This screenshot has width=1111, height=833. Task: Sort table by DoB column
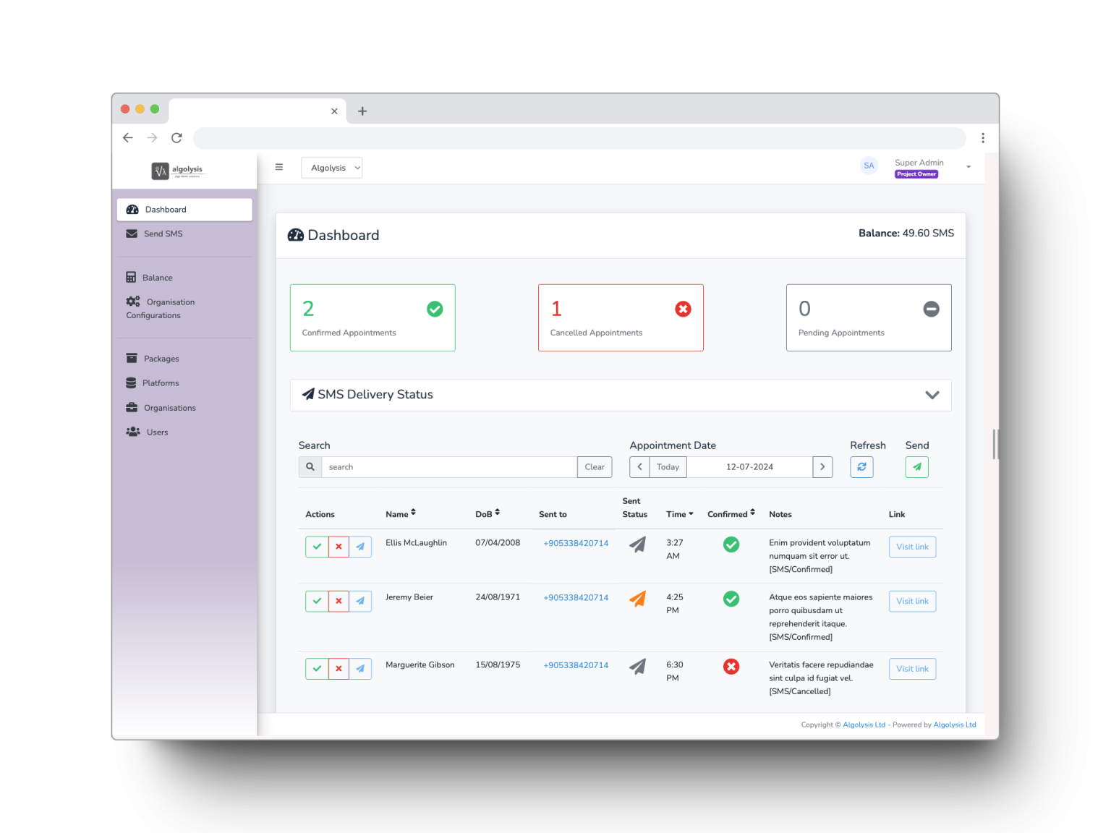tap(488, 514)
